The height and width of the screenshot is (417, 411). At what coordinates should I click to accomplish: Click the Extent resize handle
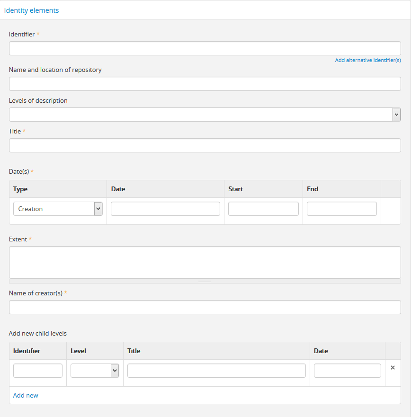click(x=205, y=280)
